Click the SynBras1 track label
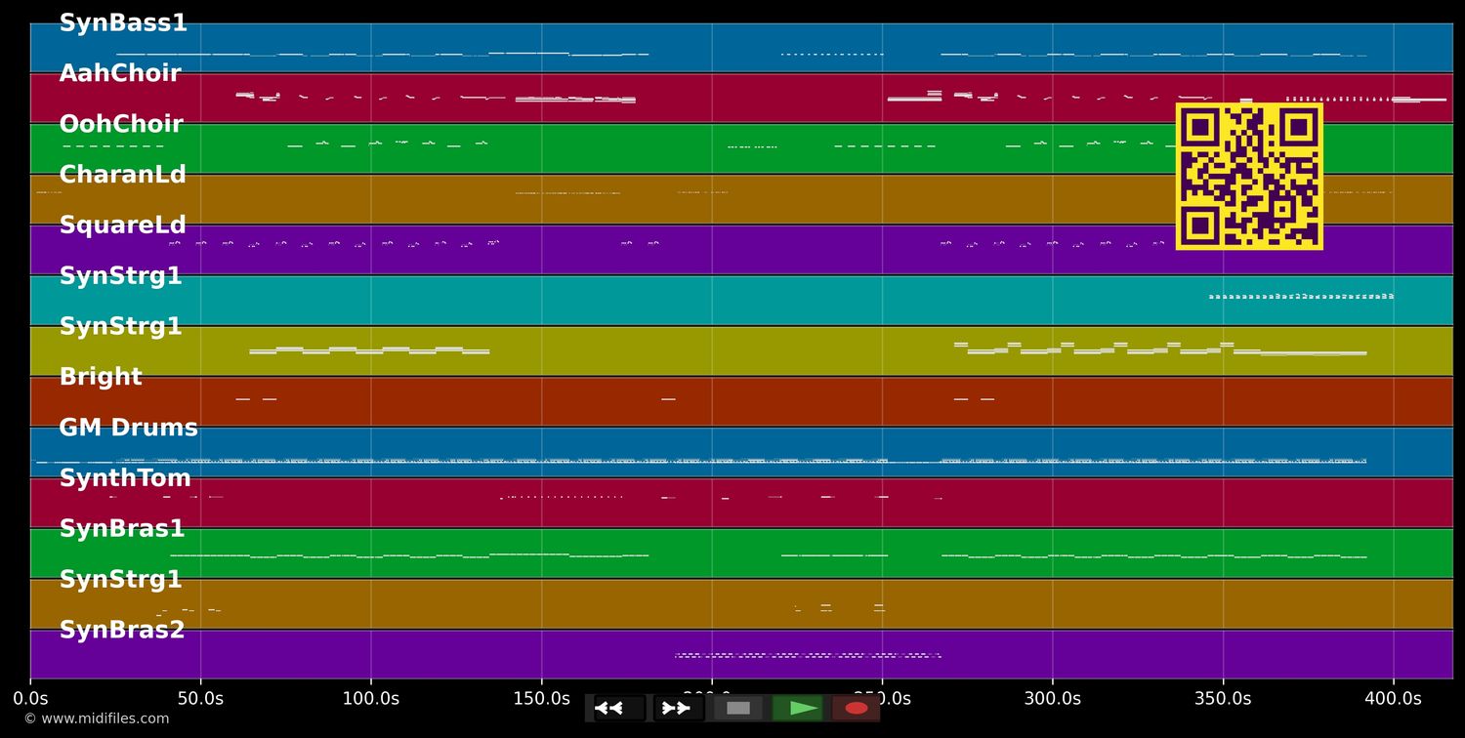This screenshot has height=738, width=1465. coord(123,528)
